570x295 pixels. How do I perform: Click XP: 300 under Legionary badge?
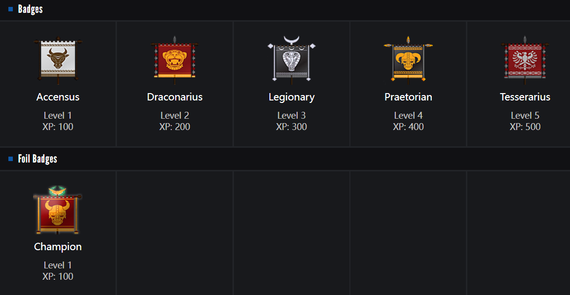(292, 127)
